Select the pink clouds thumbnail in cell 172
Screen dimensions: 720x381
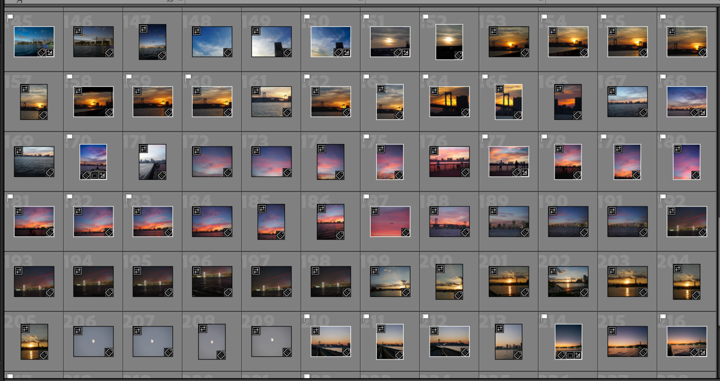click(x=212, y=161)
